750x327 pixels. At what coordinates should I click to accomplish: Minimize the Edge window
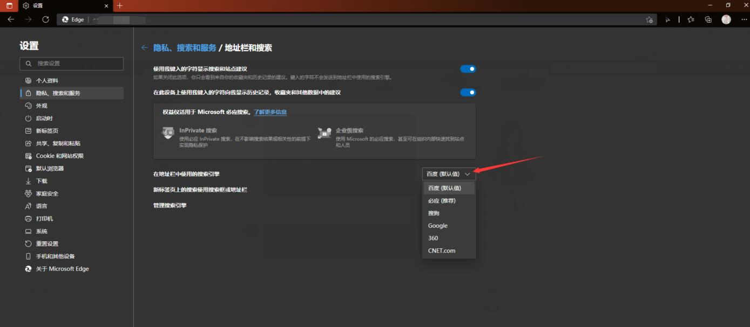(709, 5)
